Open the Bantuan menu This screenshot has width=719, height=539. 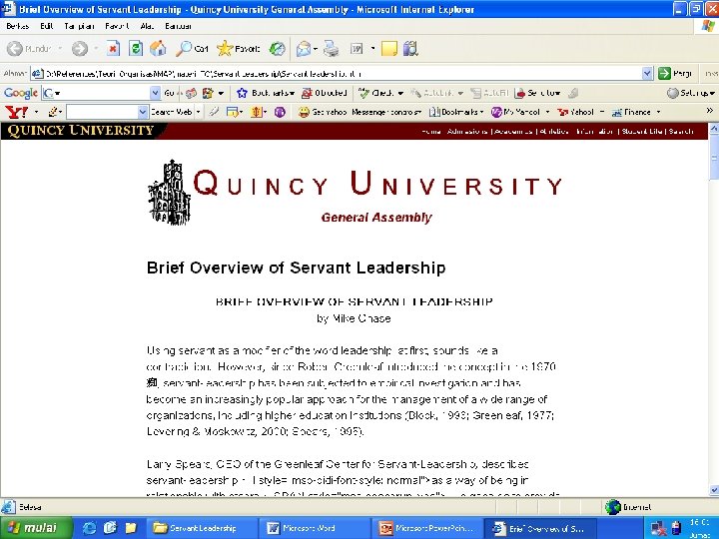[179, 26]
